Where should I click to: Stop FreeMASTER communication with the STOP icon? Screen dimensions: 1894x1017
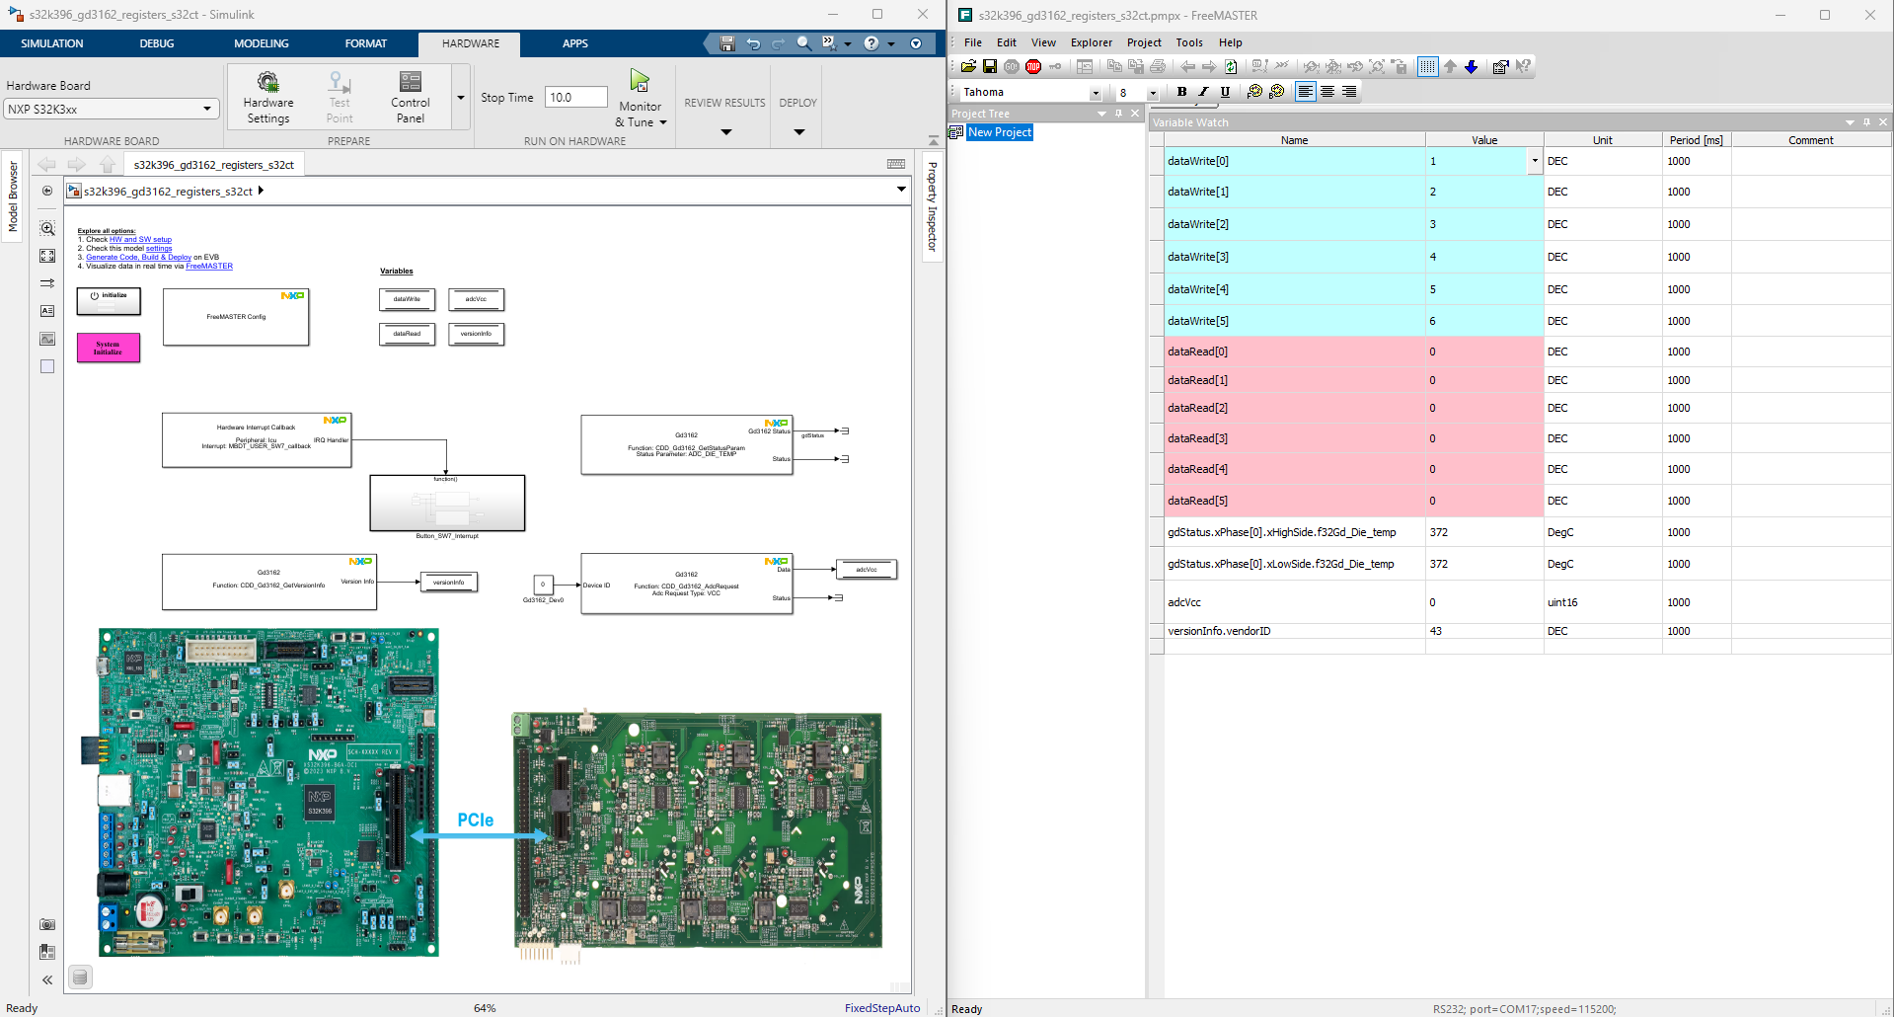point(1033,66)
